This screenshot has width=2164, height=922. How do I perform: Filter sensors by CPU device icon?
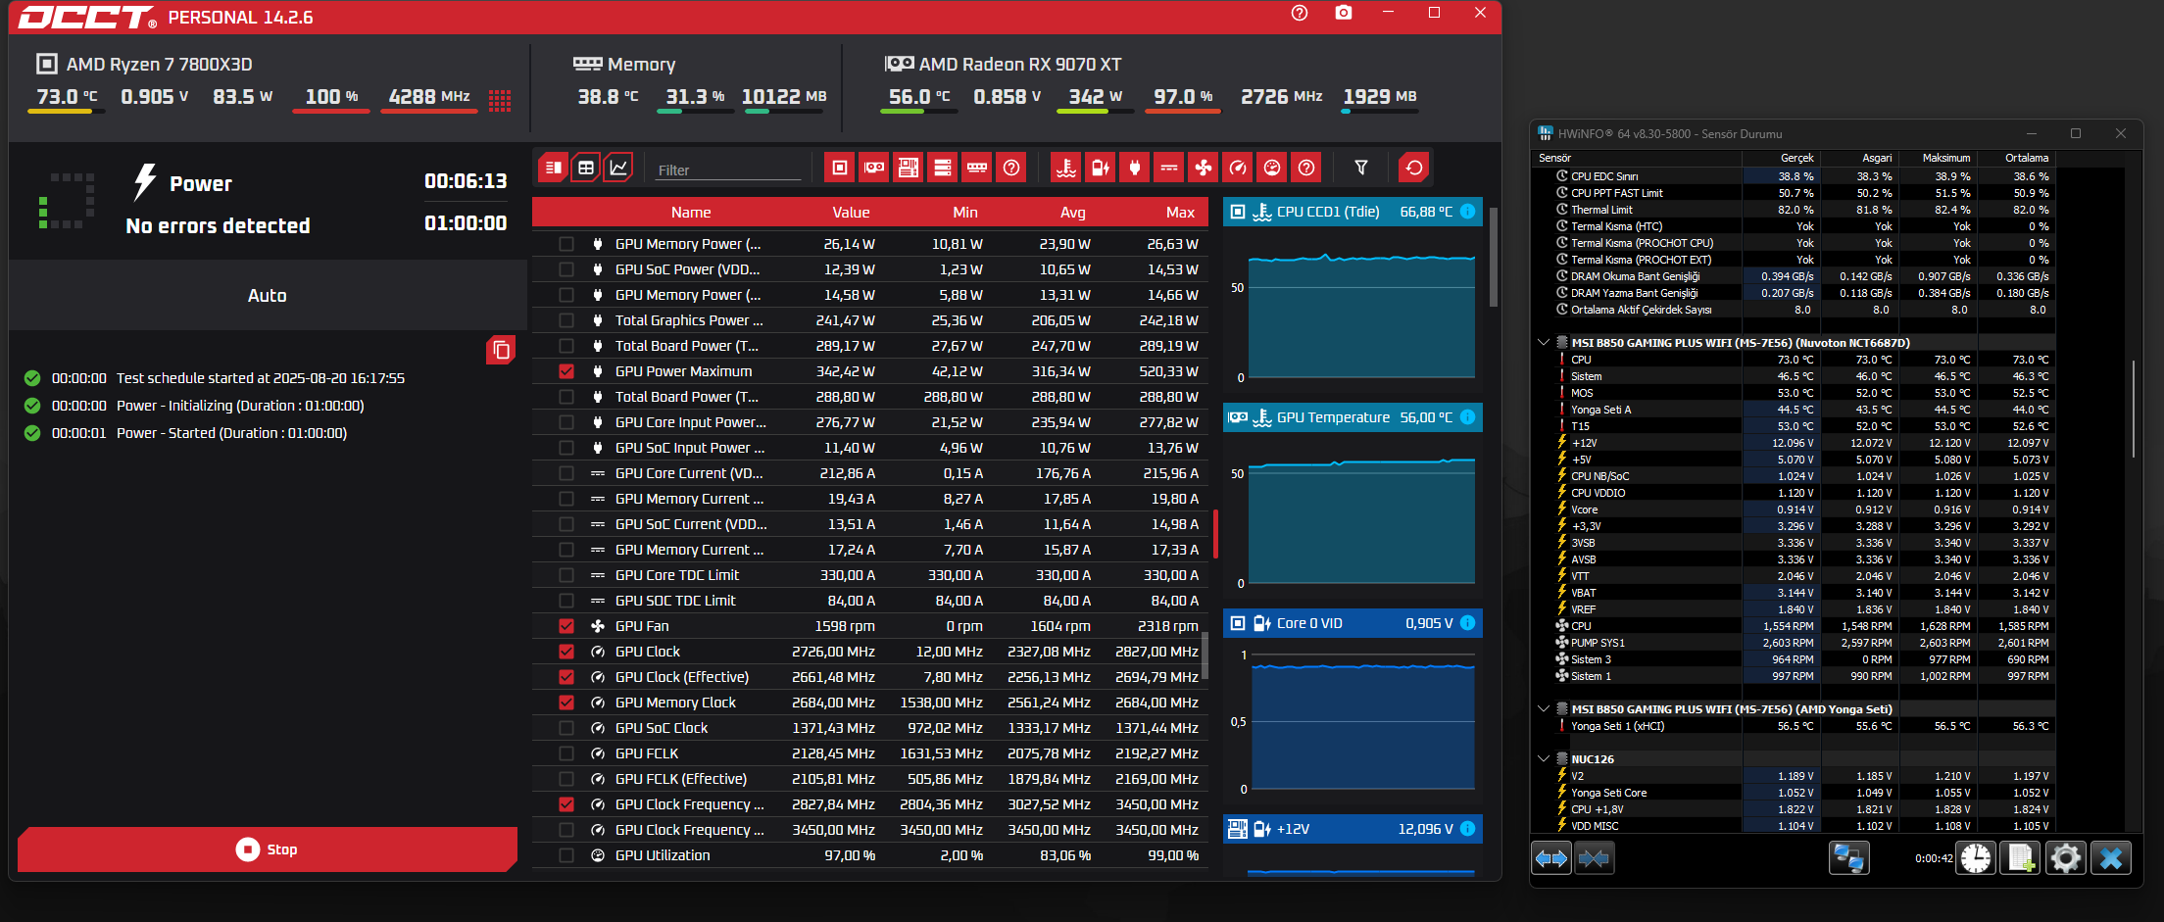[x=840, y=168]
